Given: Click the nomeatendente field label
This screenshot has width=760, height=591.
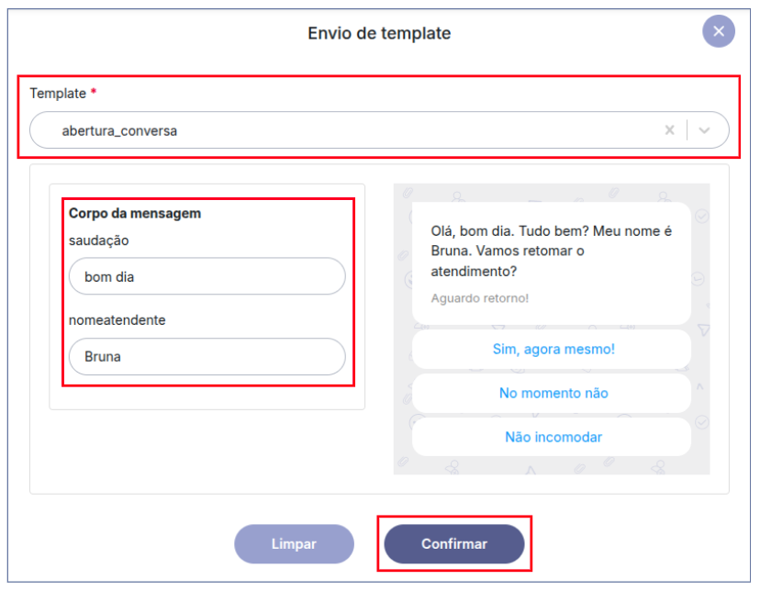Looking at the screenshot, I should click(117, 320).
